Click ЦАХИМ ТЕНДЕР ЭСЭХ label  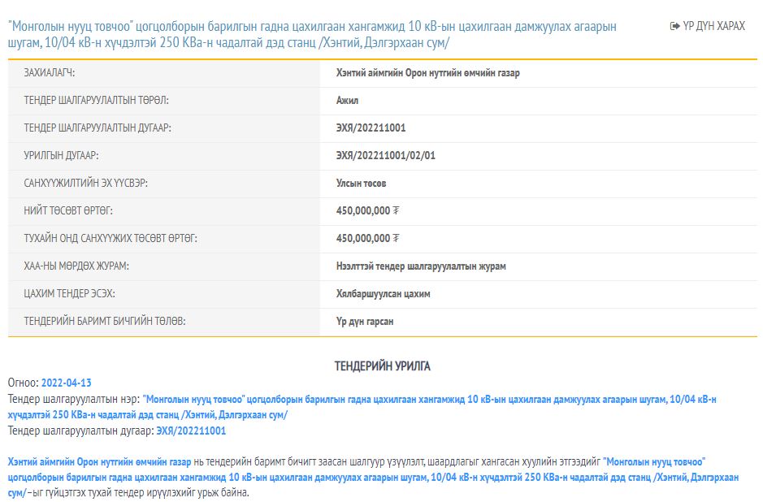click(x=70, y=294)
